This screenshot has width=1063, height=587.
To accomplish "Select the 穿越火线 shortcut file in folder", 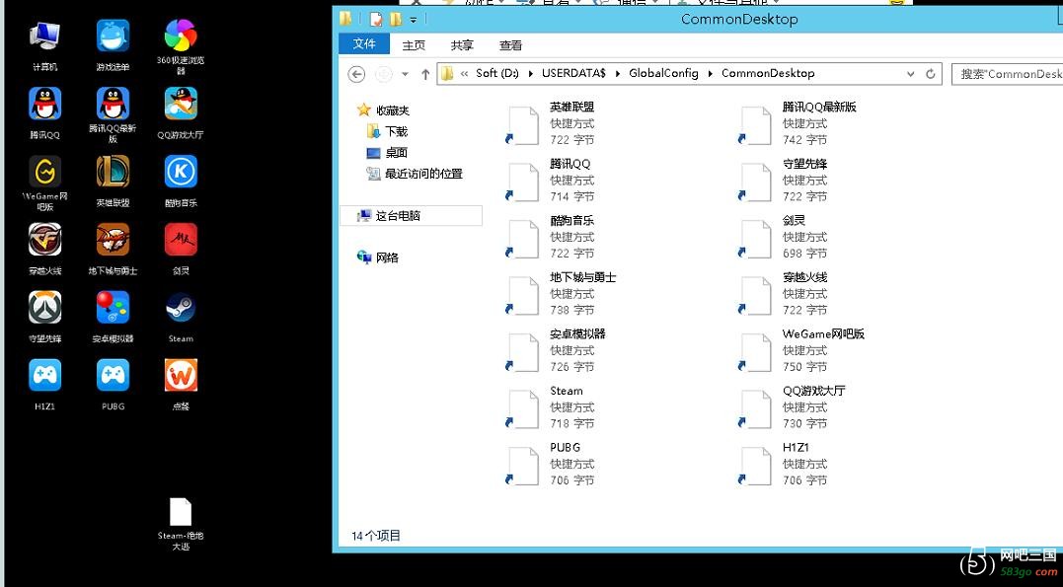I will [785, 294].
